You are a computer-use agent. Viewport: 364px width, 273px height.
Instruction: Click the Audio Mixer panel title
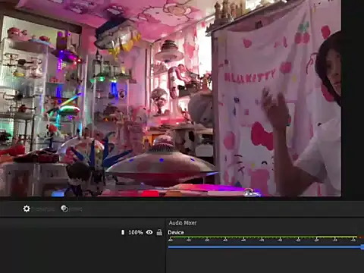click(x=183, y=223)
